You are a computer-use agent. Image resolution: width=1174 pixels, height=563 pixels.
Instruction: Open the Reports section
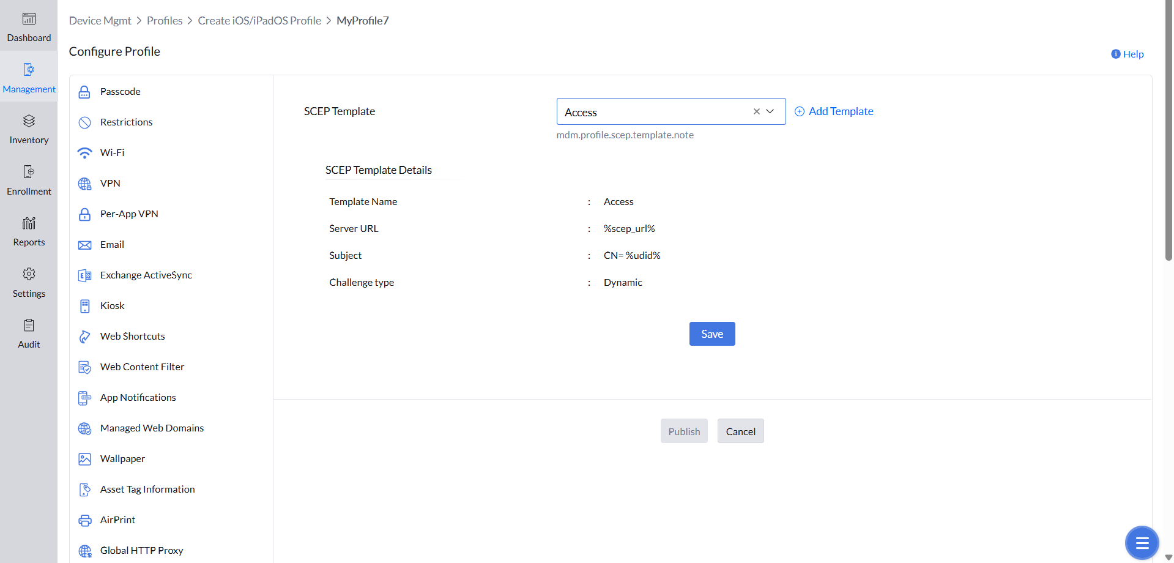pos(29,231)
